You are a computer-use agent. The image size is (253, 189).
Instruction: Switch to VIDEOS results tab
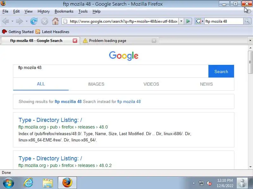pyautogui.click(x=151, y=84)
